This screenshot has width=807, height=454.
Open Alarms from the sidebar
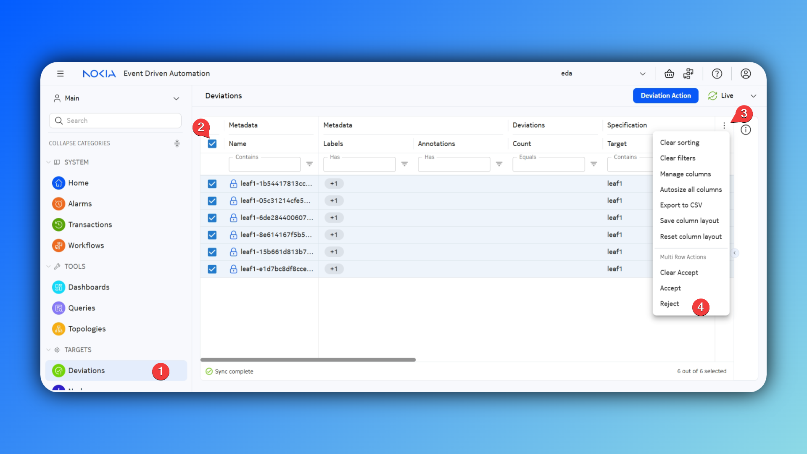click(80, 203)
